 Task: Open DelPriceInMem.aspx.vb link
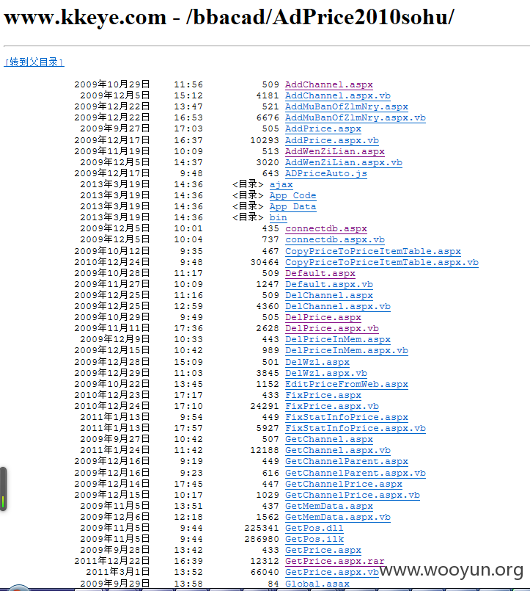point(347,350)
